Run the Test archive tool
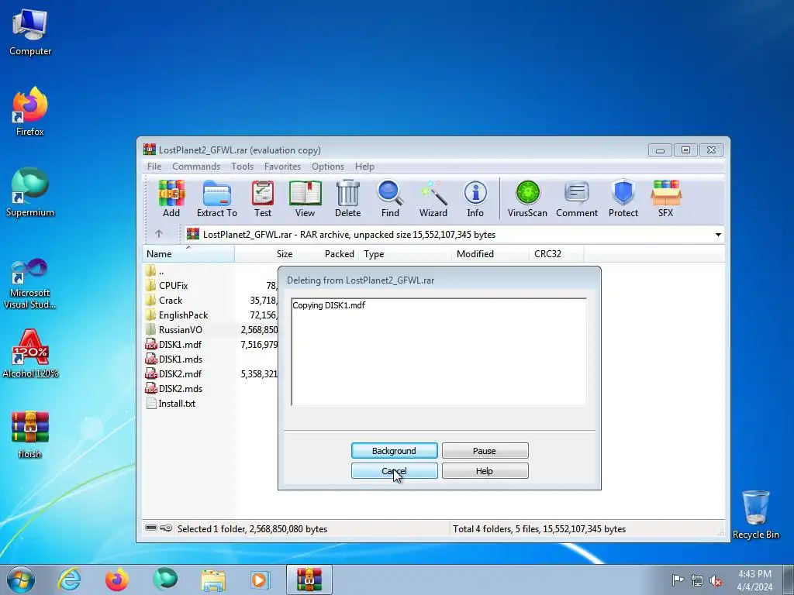 tap(263, 198)
